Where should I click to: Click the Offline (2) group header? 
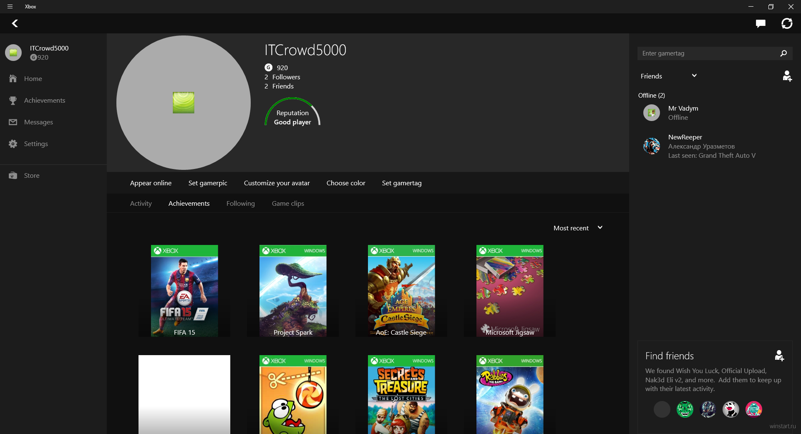(x=652, y=95)
